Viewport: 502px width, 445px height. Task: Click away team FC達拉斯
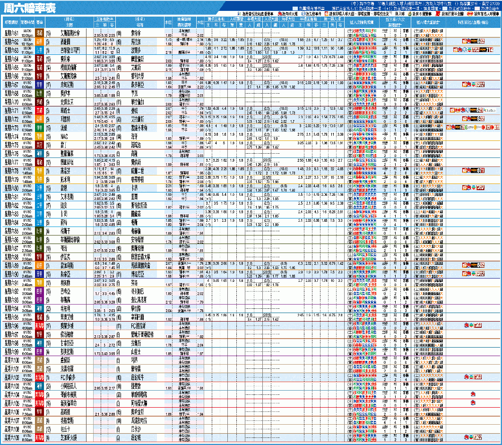tap(138, 326)
